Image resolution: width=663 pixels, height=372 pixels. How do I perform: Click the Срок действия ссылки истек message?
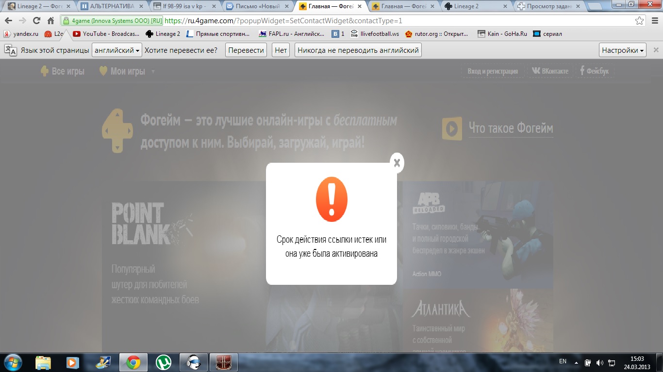331,247
